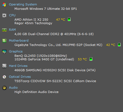Click the GeForce temperature indicator icon
The image size is (123, 112).
[91, 59]
